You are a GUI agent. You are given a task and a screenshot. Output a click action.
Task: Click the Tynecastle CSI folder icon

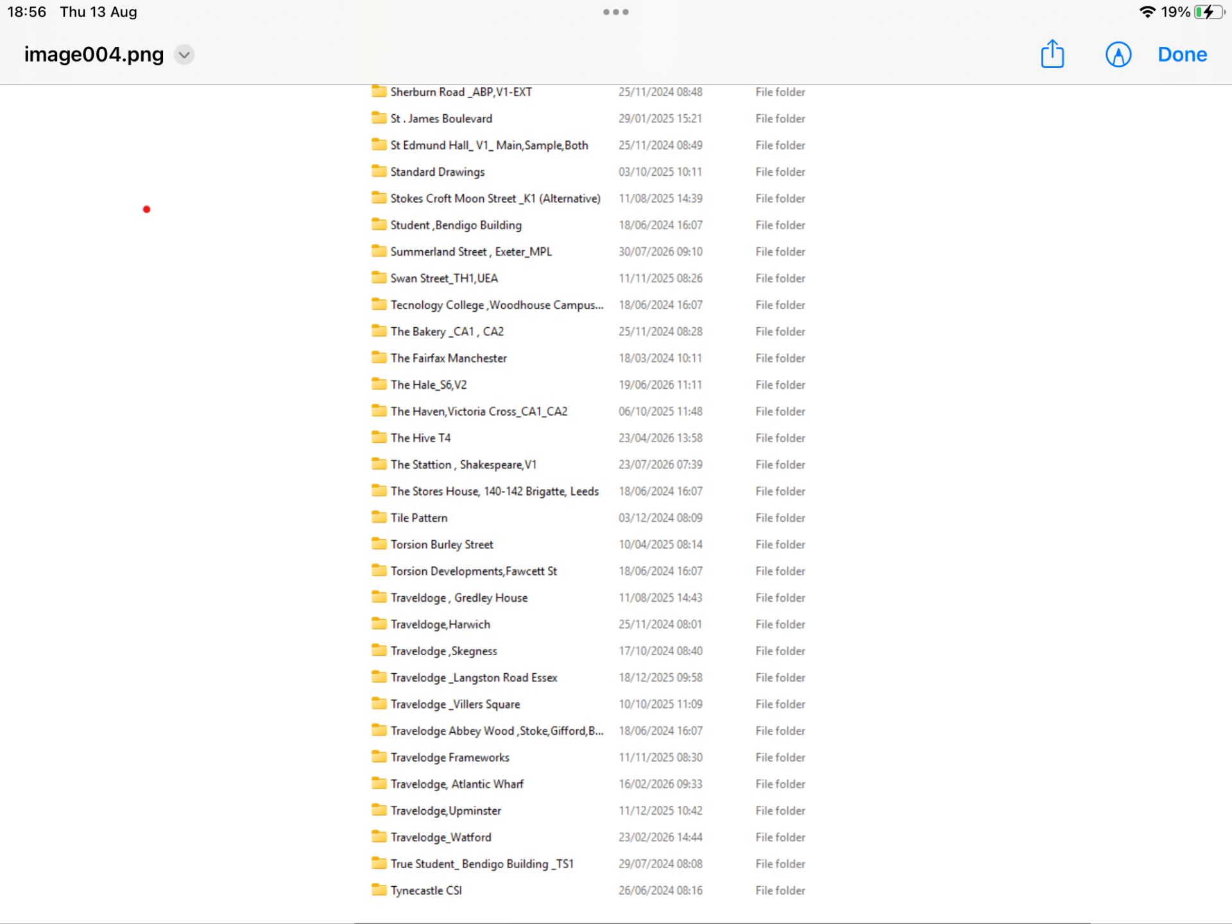379,890
